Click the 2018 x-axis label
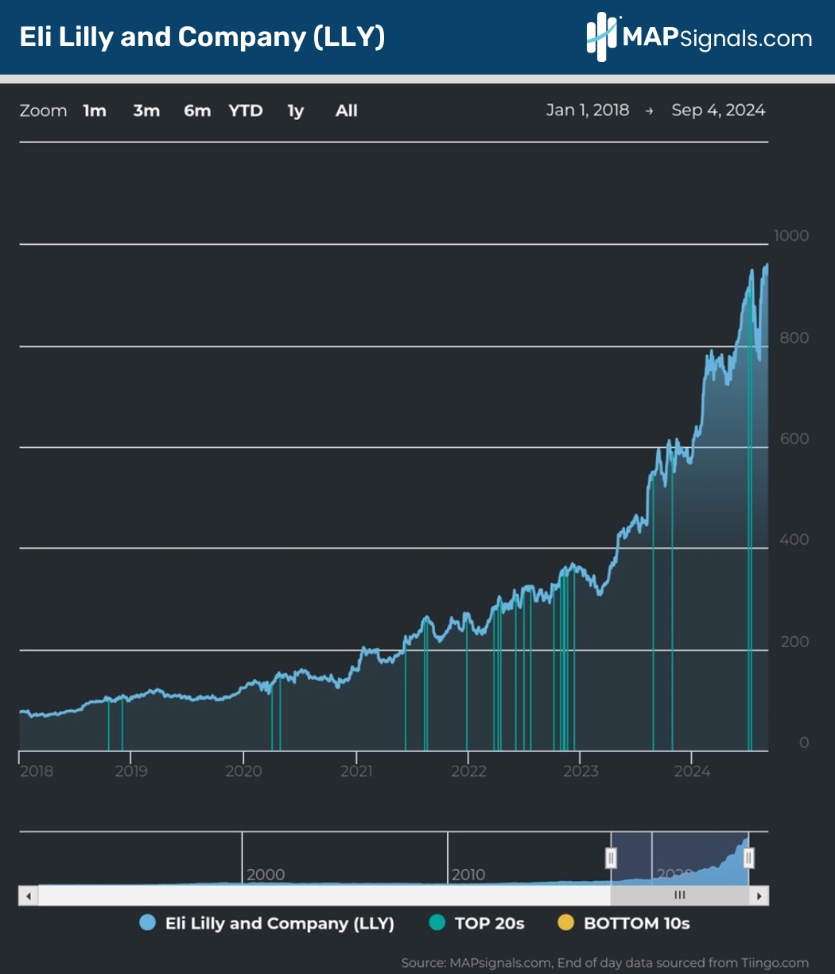 tap(37, 770)
